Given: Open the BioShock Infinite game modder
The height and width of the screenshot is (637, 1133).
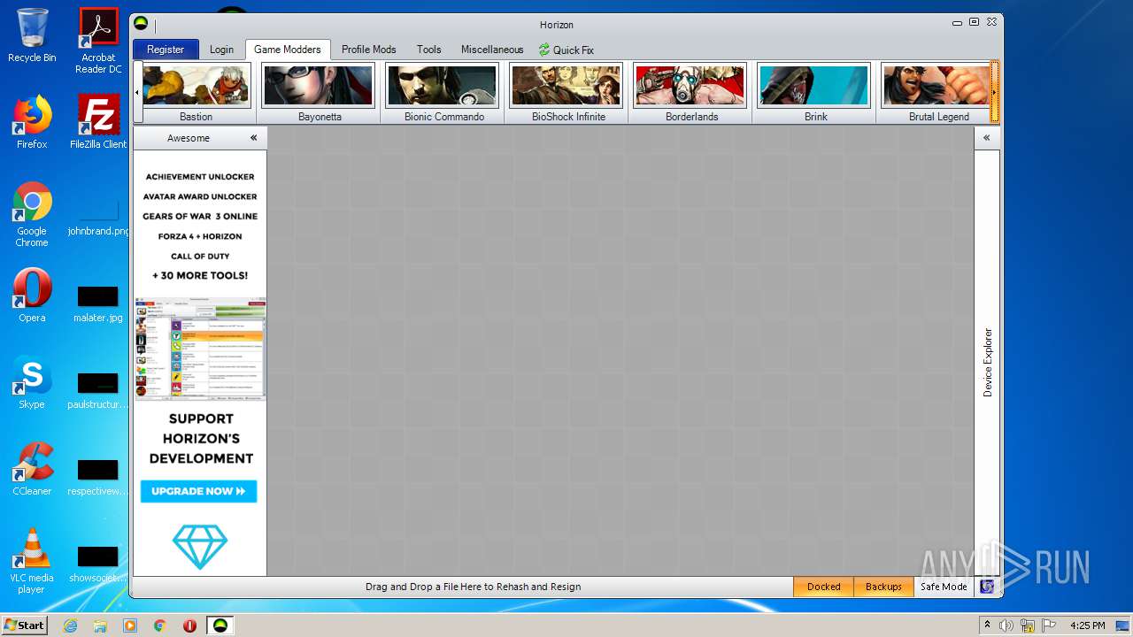Looking at the screenshot, I should 566,92.
